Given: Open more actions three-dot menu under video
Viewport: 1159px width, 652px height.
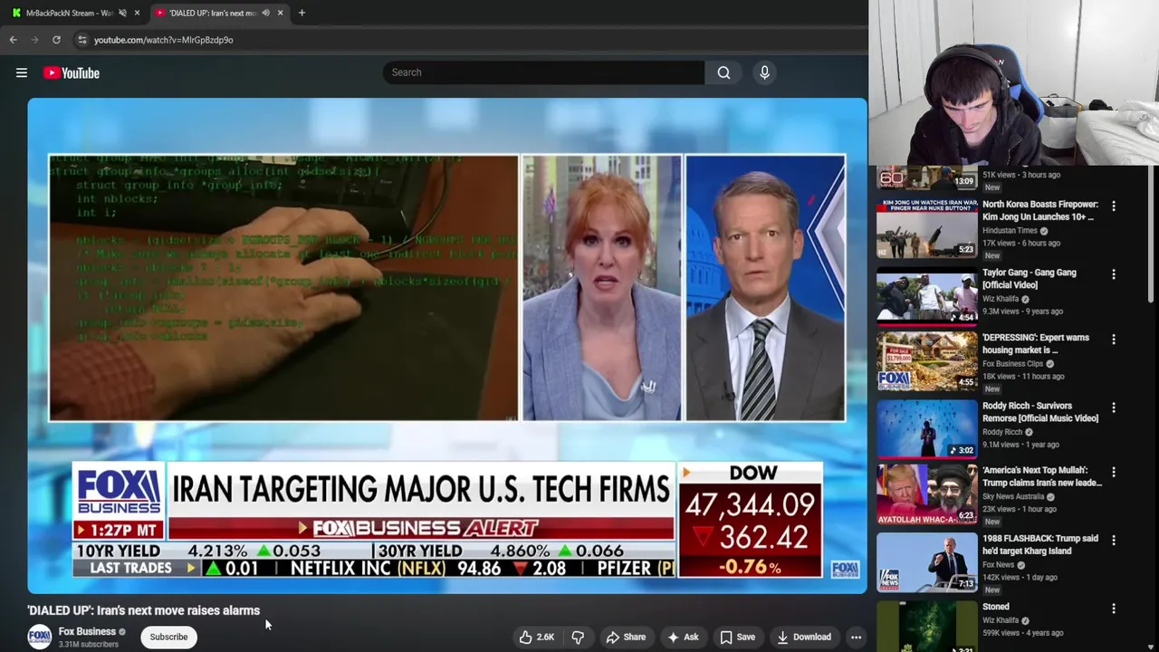Looking at the screenshot, I should tap(856, 637).
